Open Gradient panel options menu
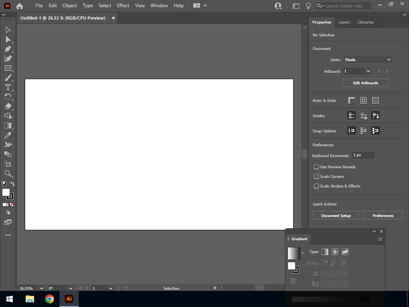 point(380,239)
